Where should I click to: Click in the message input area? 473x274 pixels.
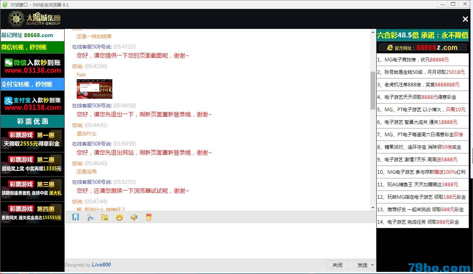coord(220,241)
